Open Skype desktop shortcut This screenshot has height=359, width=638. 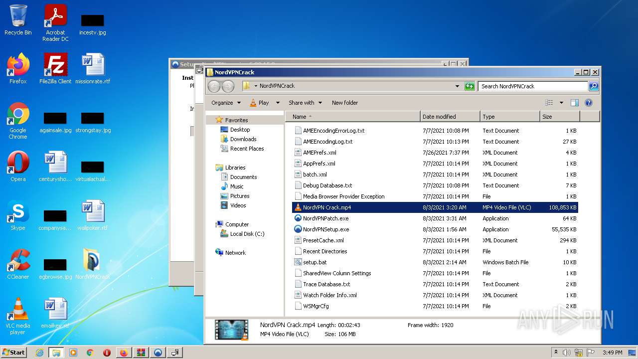tap(18, 215)
